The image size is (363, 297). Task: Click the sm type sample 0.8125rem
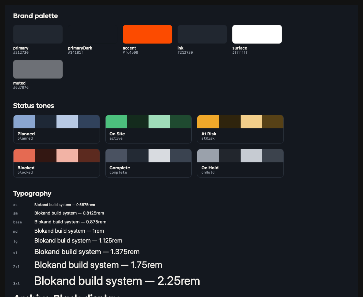point(69,213)
